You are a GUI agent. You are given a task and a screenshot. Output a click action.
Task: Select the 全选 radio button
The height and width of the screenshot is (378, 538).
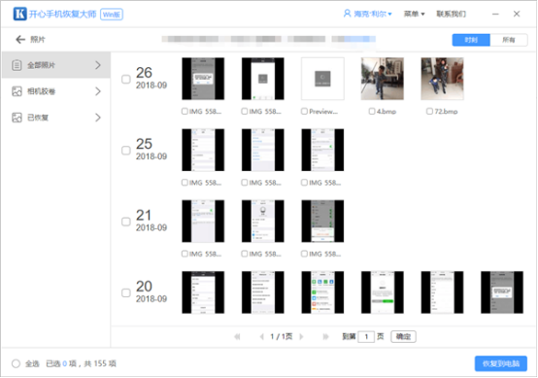click(x=16, y=363)
